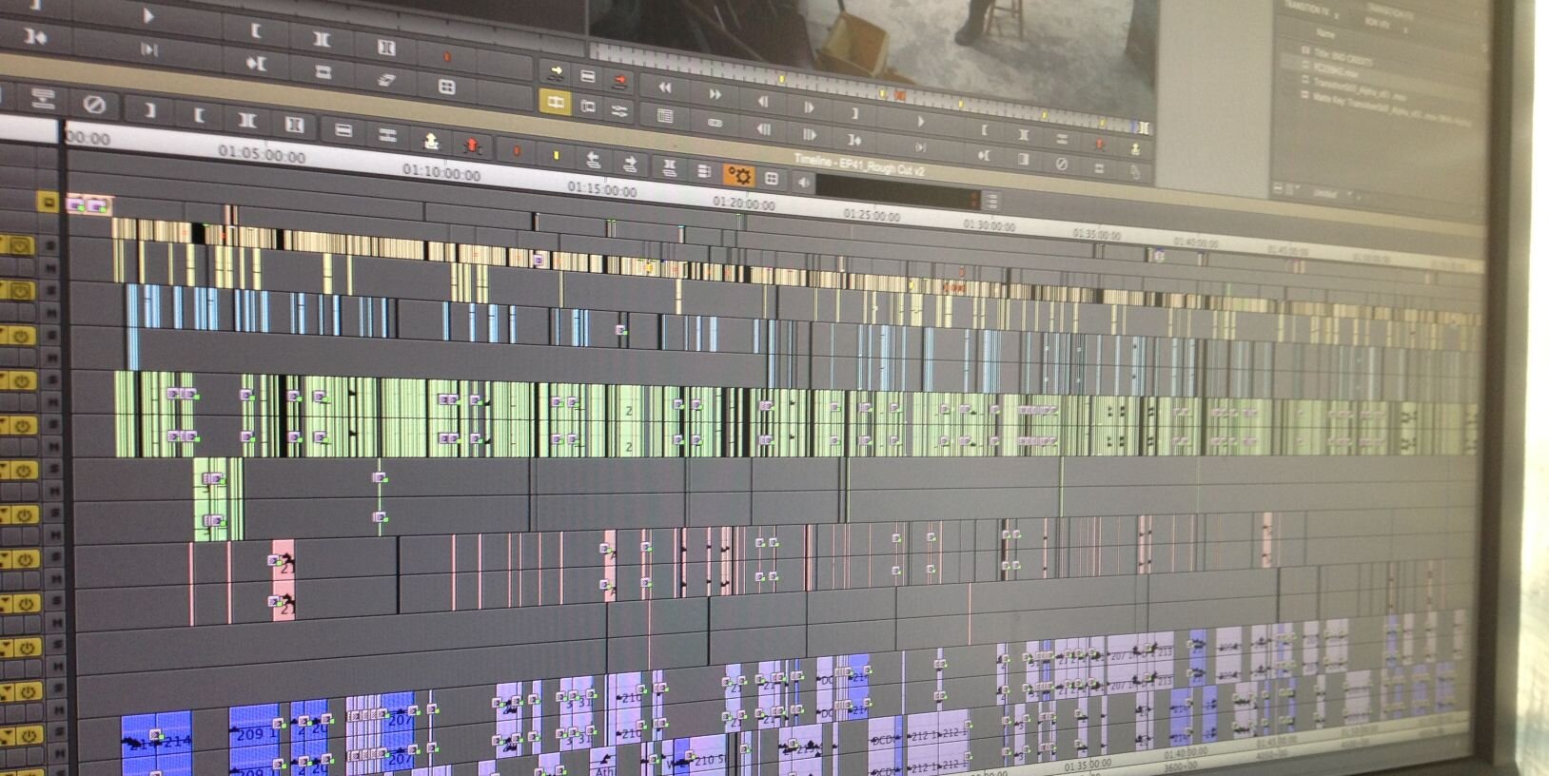The width and height of the screenshot is (1549, 776).
Task: Add red marker from the timeline toolbar
Action: 517,151
